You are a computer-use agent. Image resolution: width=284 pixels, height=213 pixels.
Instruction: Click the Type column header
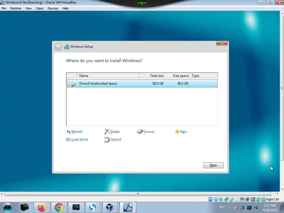pyautogui.click(x=204, y=75)
